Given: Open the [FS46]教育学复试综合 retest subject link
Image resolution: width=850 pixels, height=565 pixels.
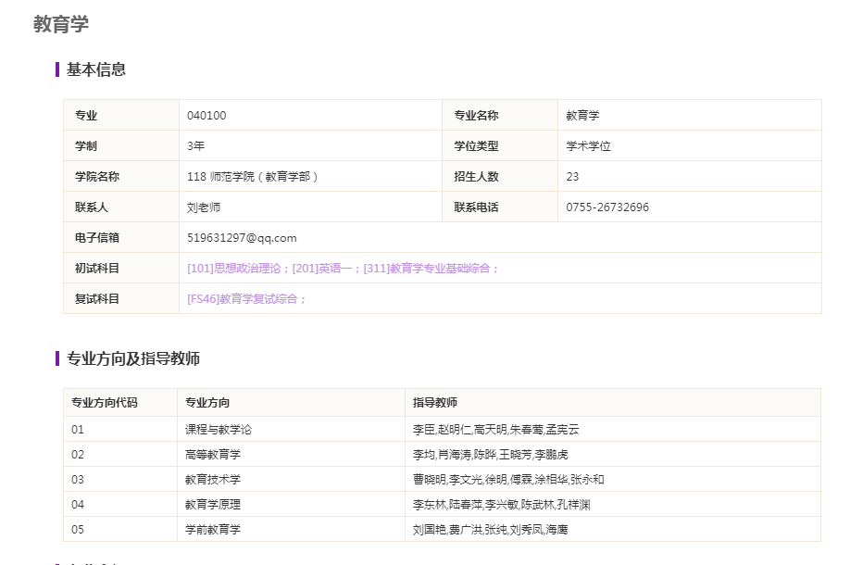Looking at the screenshot, I should coord(243,299).
